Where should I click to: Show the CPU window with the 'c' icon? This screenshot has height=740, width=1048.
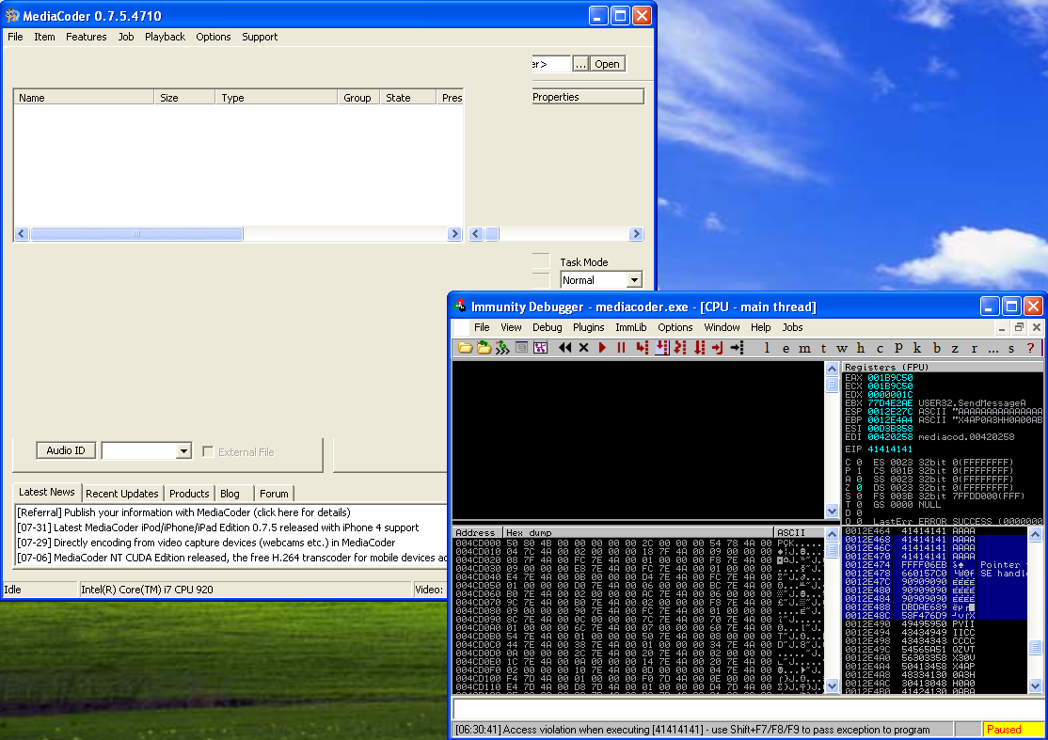coord(880,348)
